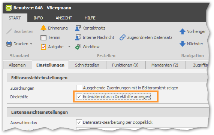Click the green application logo icon
The width and height of the screenshot is (214, 135).
tap(9, 8)
